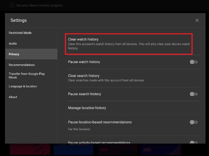The image size is (209, 156).
Task: Turn on Pause location-based recommendations
Action: click(x=194, y=122)
